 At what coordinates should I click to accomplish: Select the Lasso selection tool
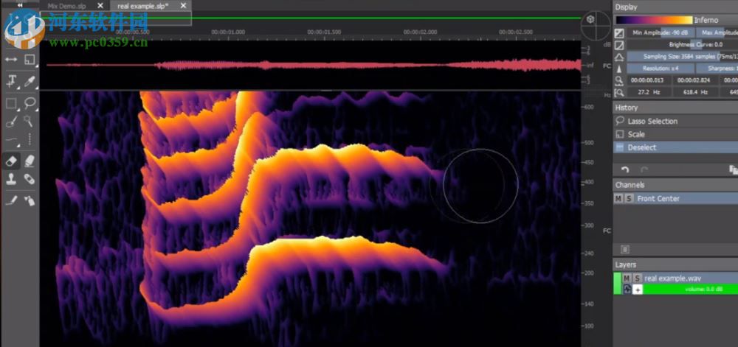coord(30,103)
